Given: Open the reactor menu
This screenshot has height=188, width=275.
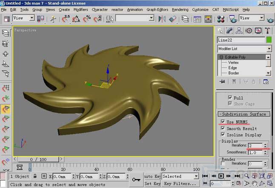Looking at the screenshot, I should (x=117, y=10).
